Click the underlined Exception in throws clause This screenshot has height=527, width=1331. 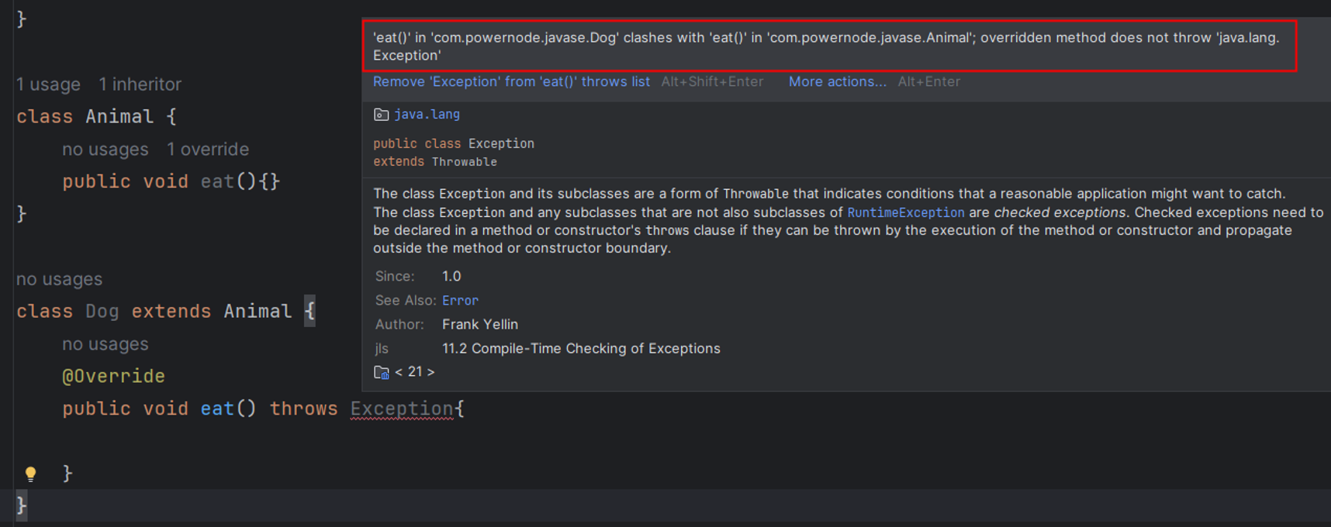402,408
